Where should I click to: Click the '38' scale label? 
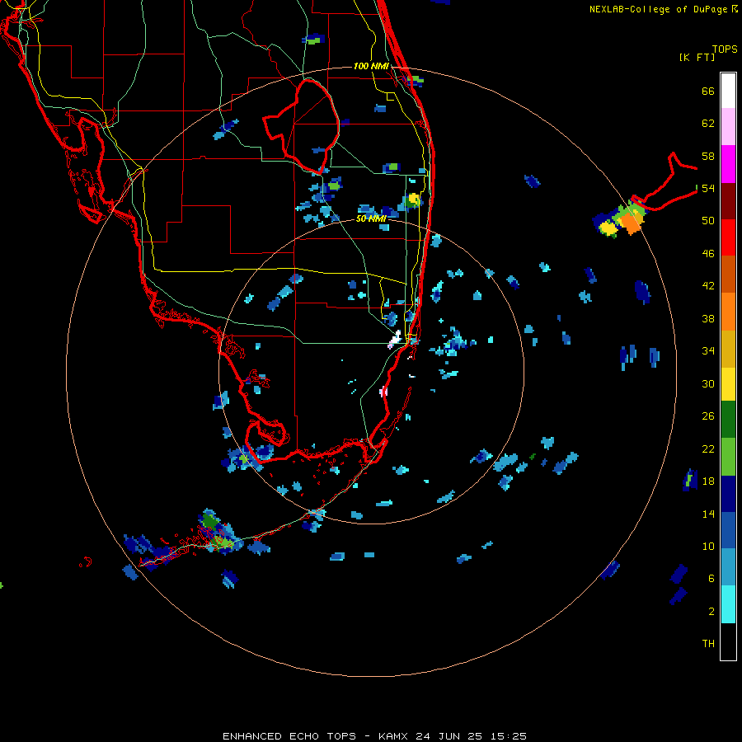708,318
